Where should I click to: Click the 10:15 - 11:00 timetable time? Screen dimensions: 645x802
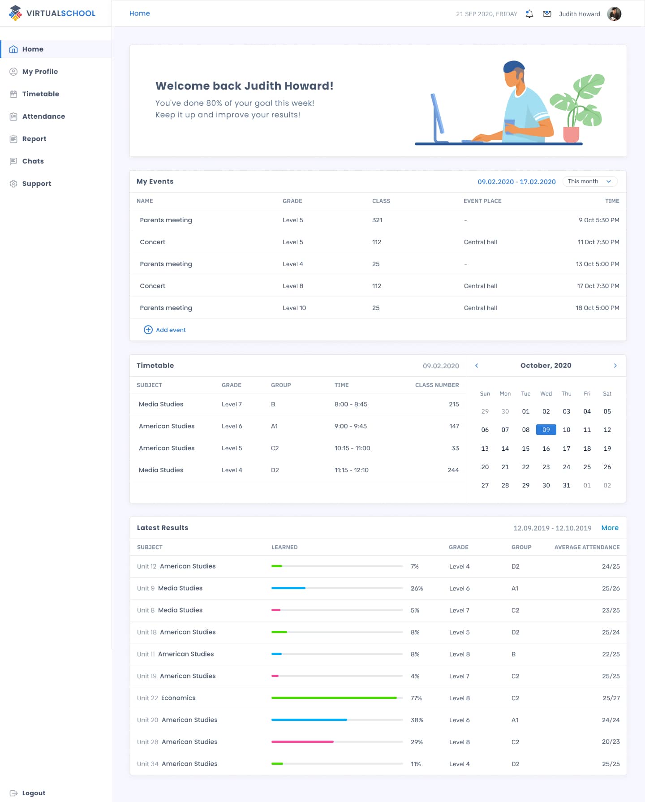click(352, 448)
